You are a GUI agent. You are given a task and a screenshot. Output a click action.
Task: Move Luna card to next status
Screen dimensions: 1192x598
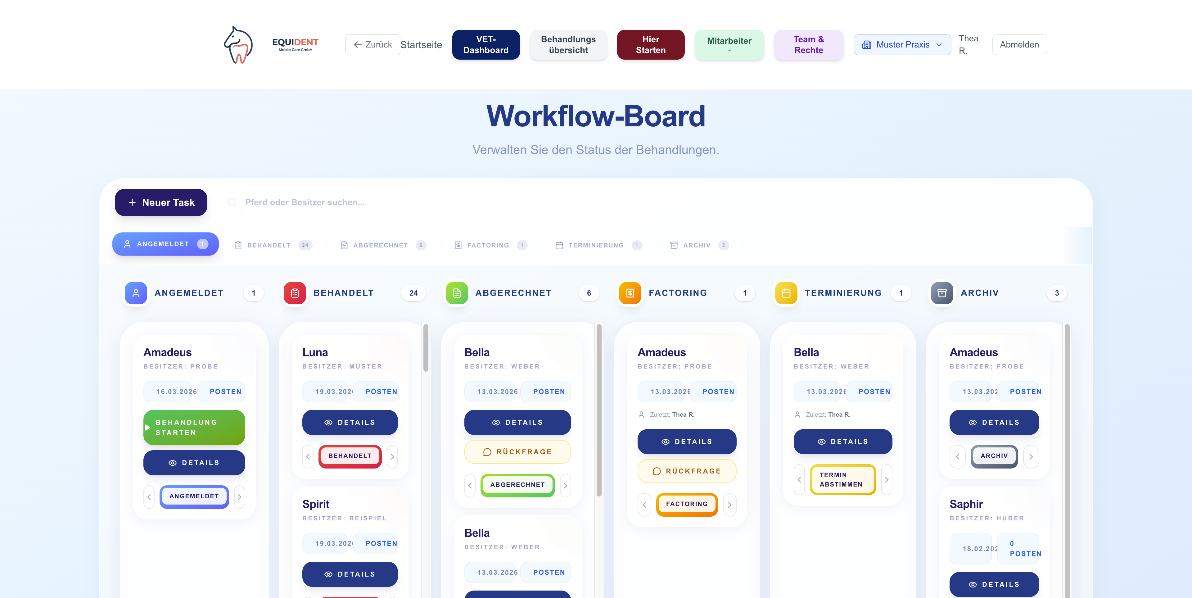click(392, 456)
